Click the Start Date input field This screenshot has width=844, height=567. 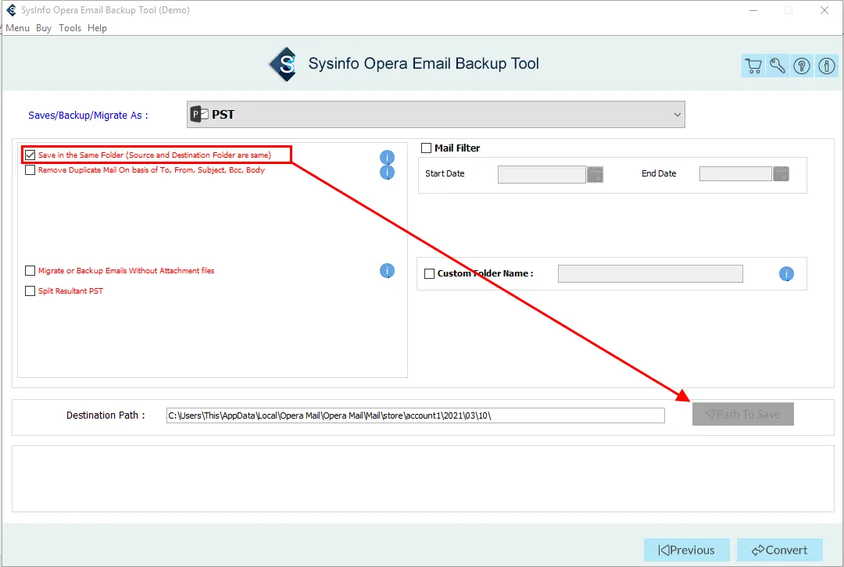542,174
